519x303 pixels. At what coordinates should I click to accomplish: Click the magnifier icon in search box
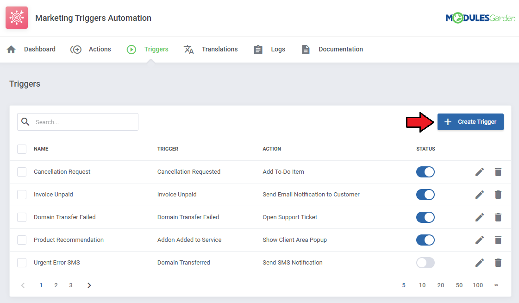tap(25, 122)
